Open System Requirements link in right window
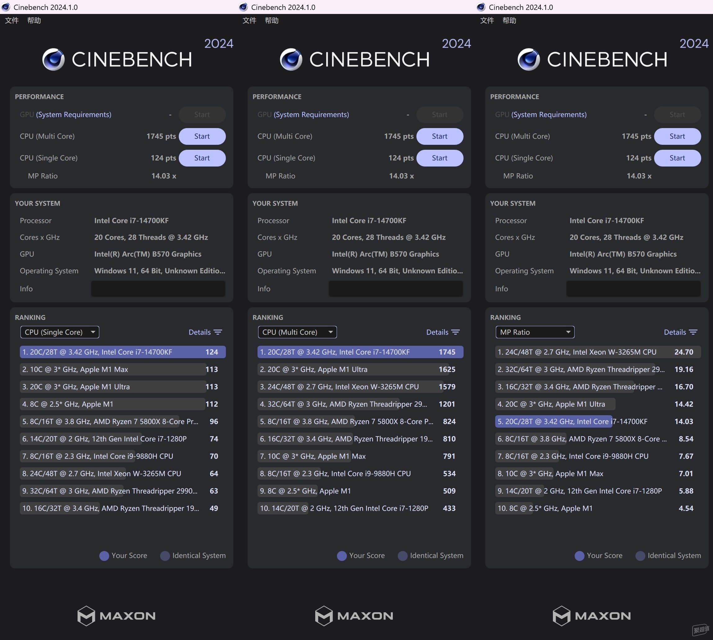The height and width of the screenshot is (640, 713). point(549,115)
